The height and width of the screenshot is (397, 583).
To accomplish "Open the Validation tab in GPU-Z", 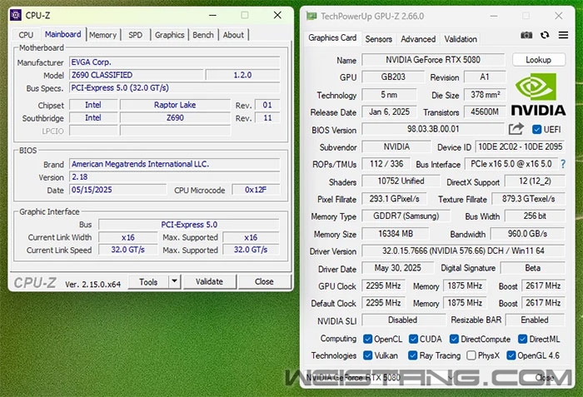I will [x=461, y=39].
